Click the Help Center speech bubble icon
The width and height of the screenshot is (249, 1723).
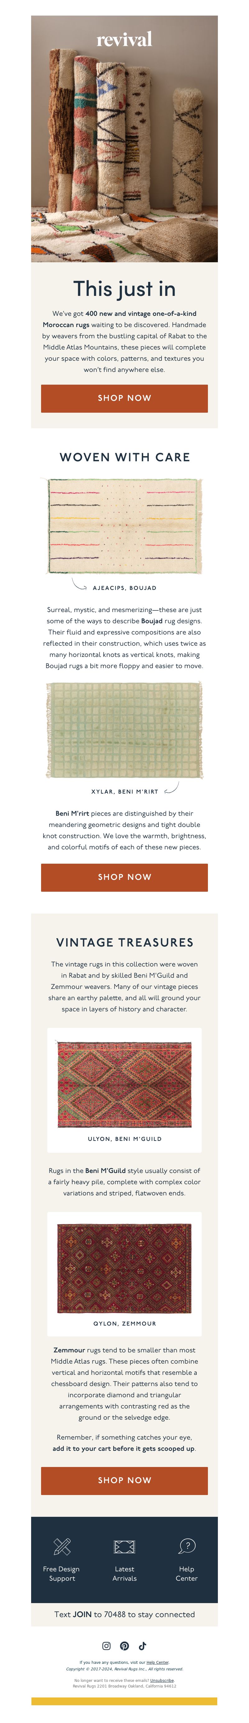tap(187, 1546)
